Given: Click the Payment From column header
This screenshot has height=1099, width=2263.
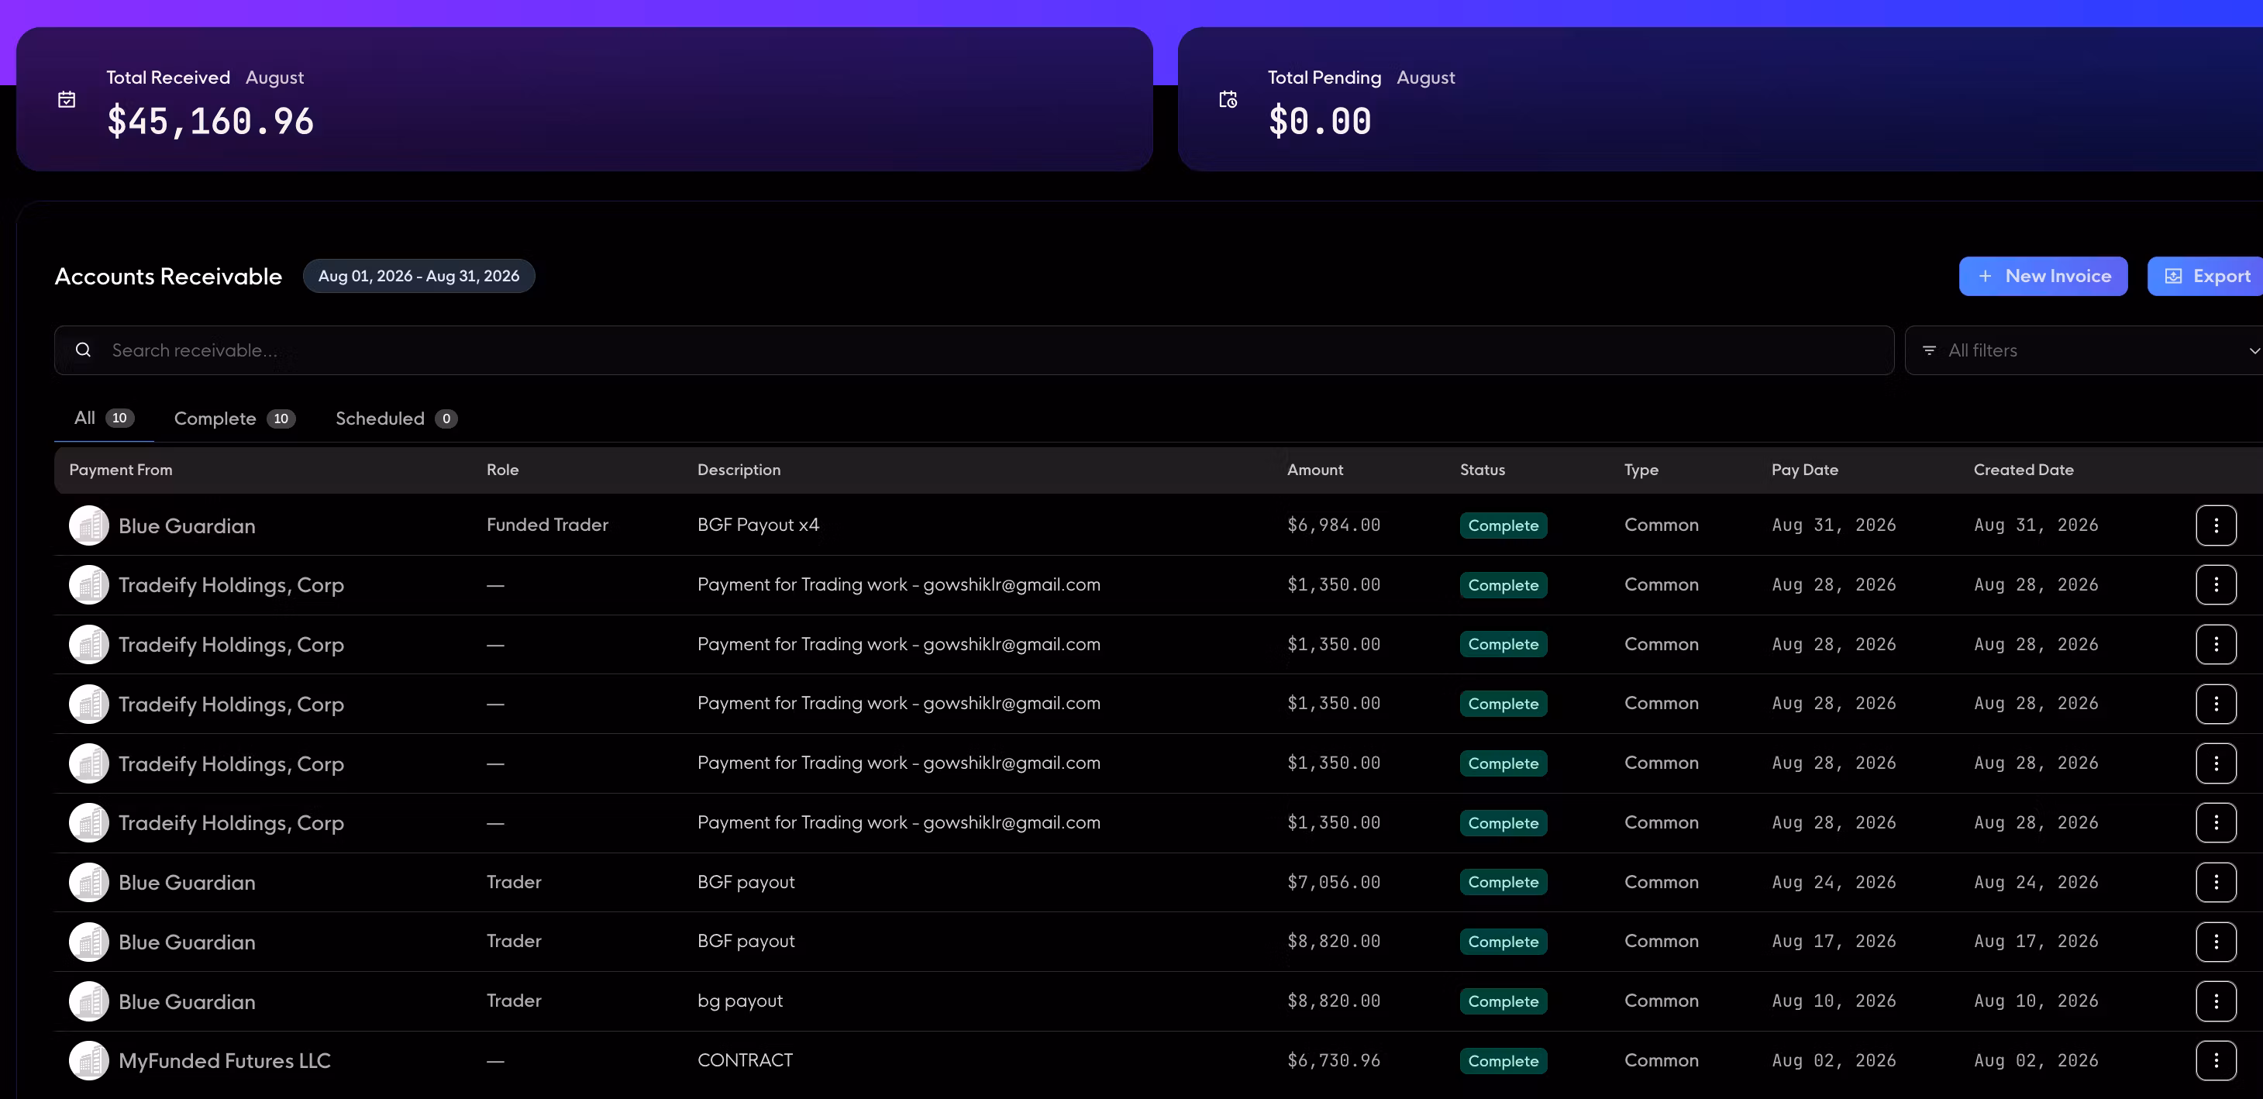Looking at the screenshot, I should [x=120, y=470].
